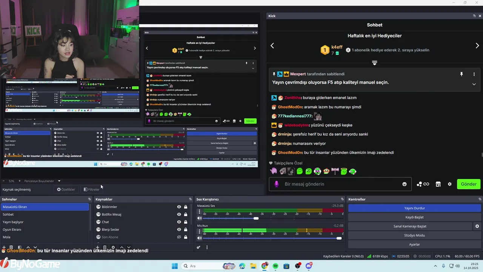Select the orange face emote
This screenshot has width=483, height=272.
[326, 171]
